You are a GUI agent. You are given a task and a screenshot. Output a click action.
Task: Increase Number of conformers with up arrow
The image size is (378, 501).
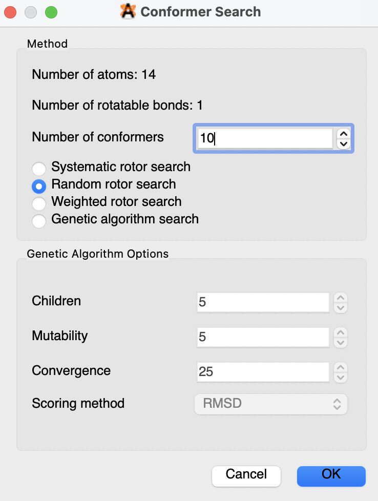344,134
